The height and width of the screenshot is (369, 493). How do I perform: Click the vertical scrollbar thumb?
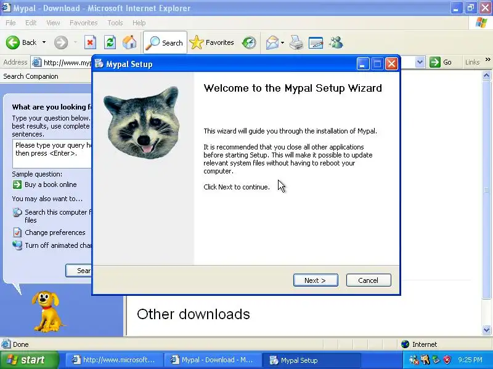point(486,189)
